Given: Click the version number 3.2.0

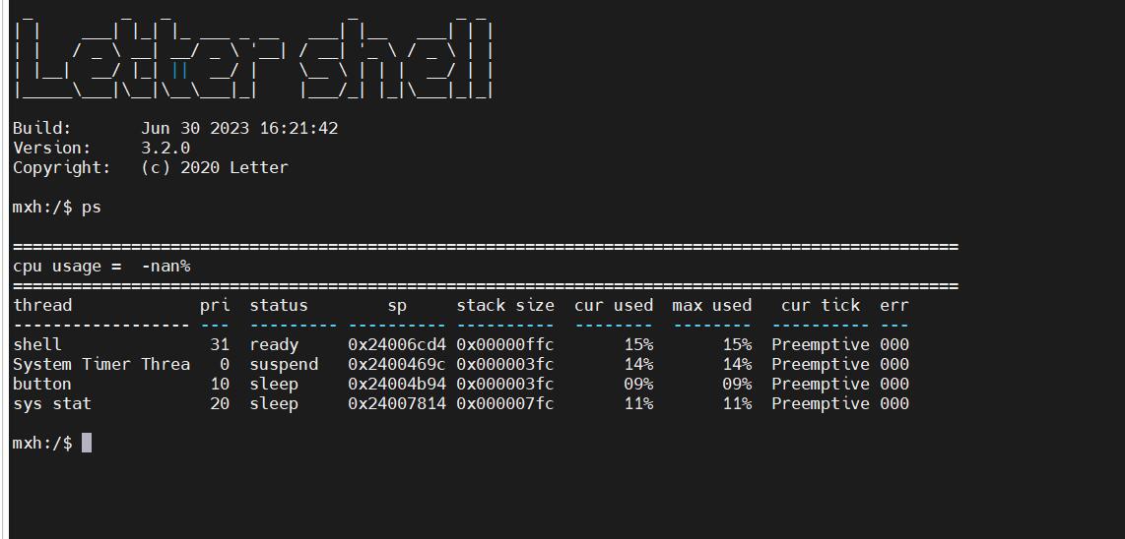Looking at the screenshot, I should 165,148.
